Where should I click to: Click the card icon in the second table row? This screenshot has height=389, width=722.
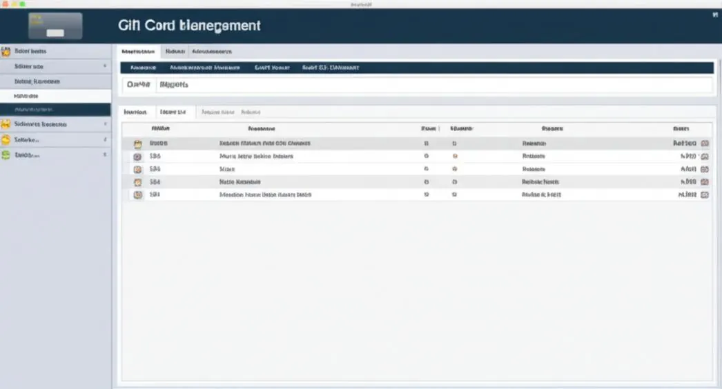(x=137, y=157)
